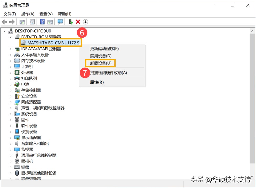The height and width of the screenshot is (188, 256).
Task: Click 禁用设备(D) in the context menu
Action: pos(100,56)
